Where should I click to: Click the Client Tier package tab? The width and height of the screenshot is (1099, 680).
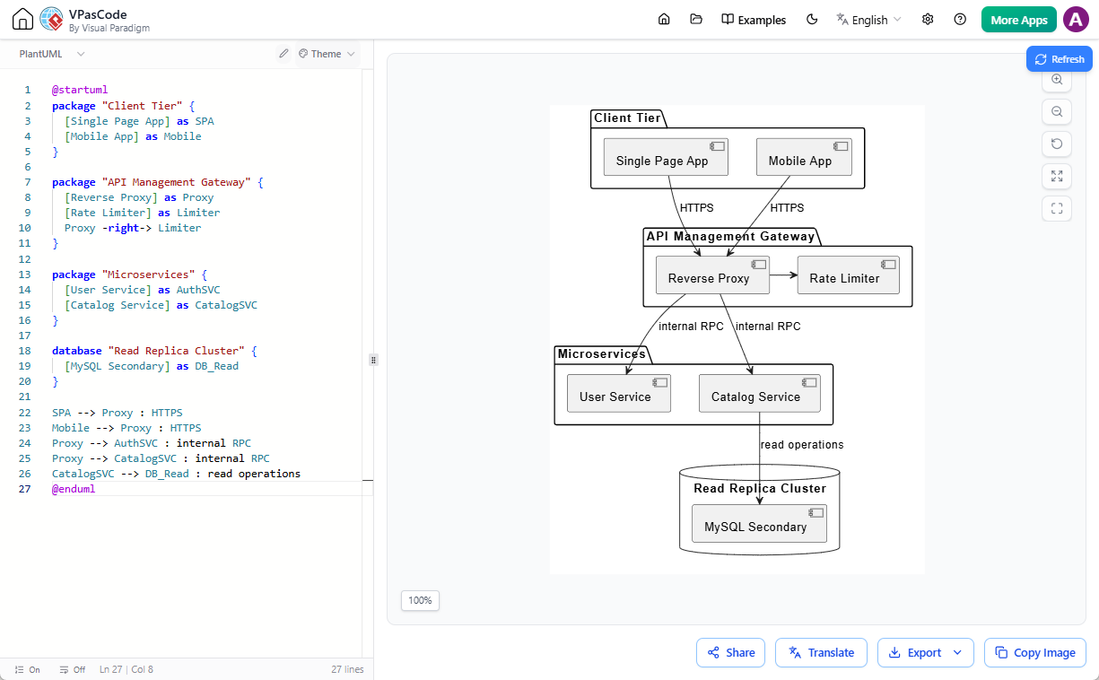[x=627, y=118]
